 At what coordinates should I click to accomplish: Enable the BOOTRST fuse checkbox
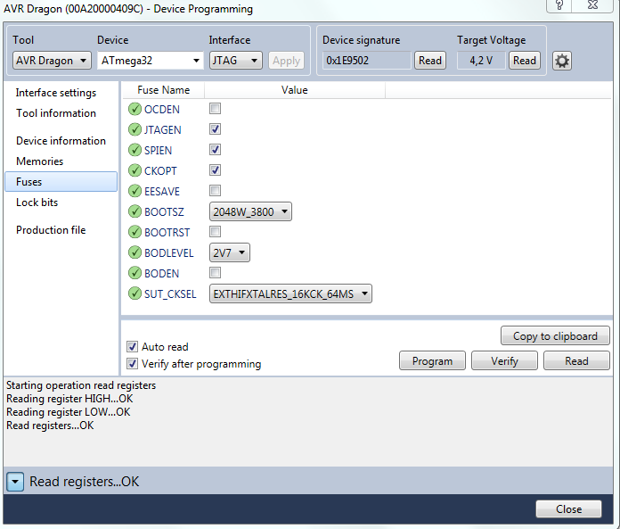[215, 232]
